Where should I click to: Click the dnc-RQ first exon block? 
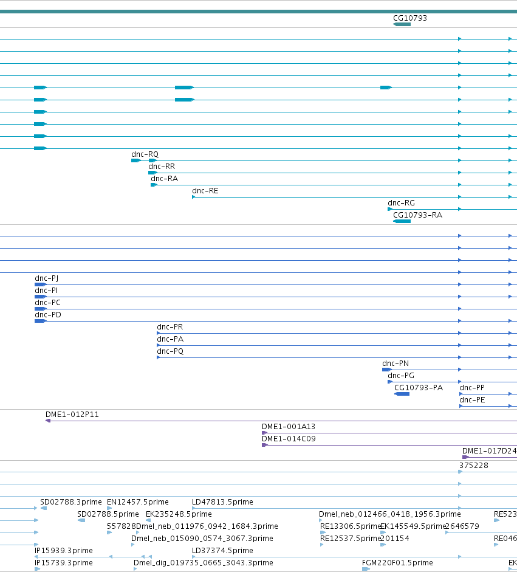click(136, 160)
